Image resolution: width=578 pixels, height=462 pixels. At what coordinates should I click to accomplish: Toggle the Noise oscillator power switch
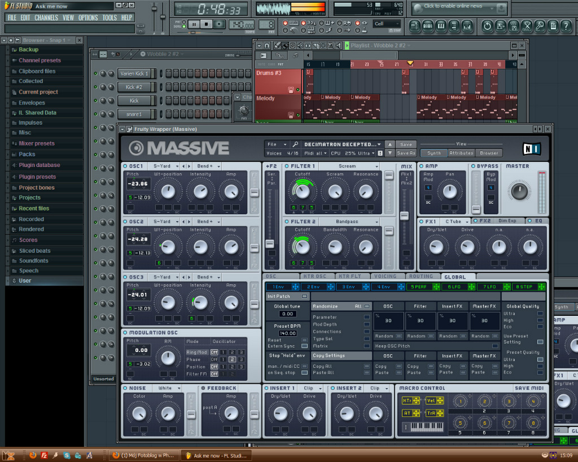click(125, 388)
